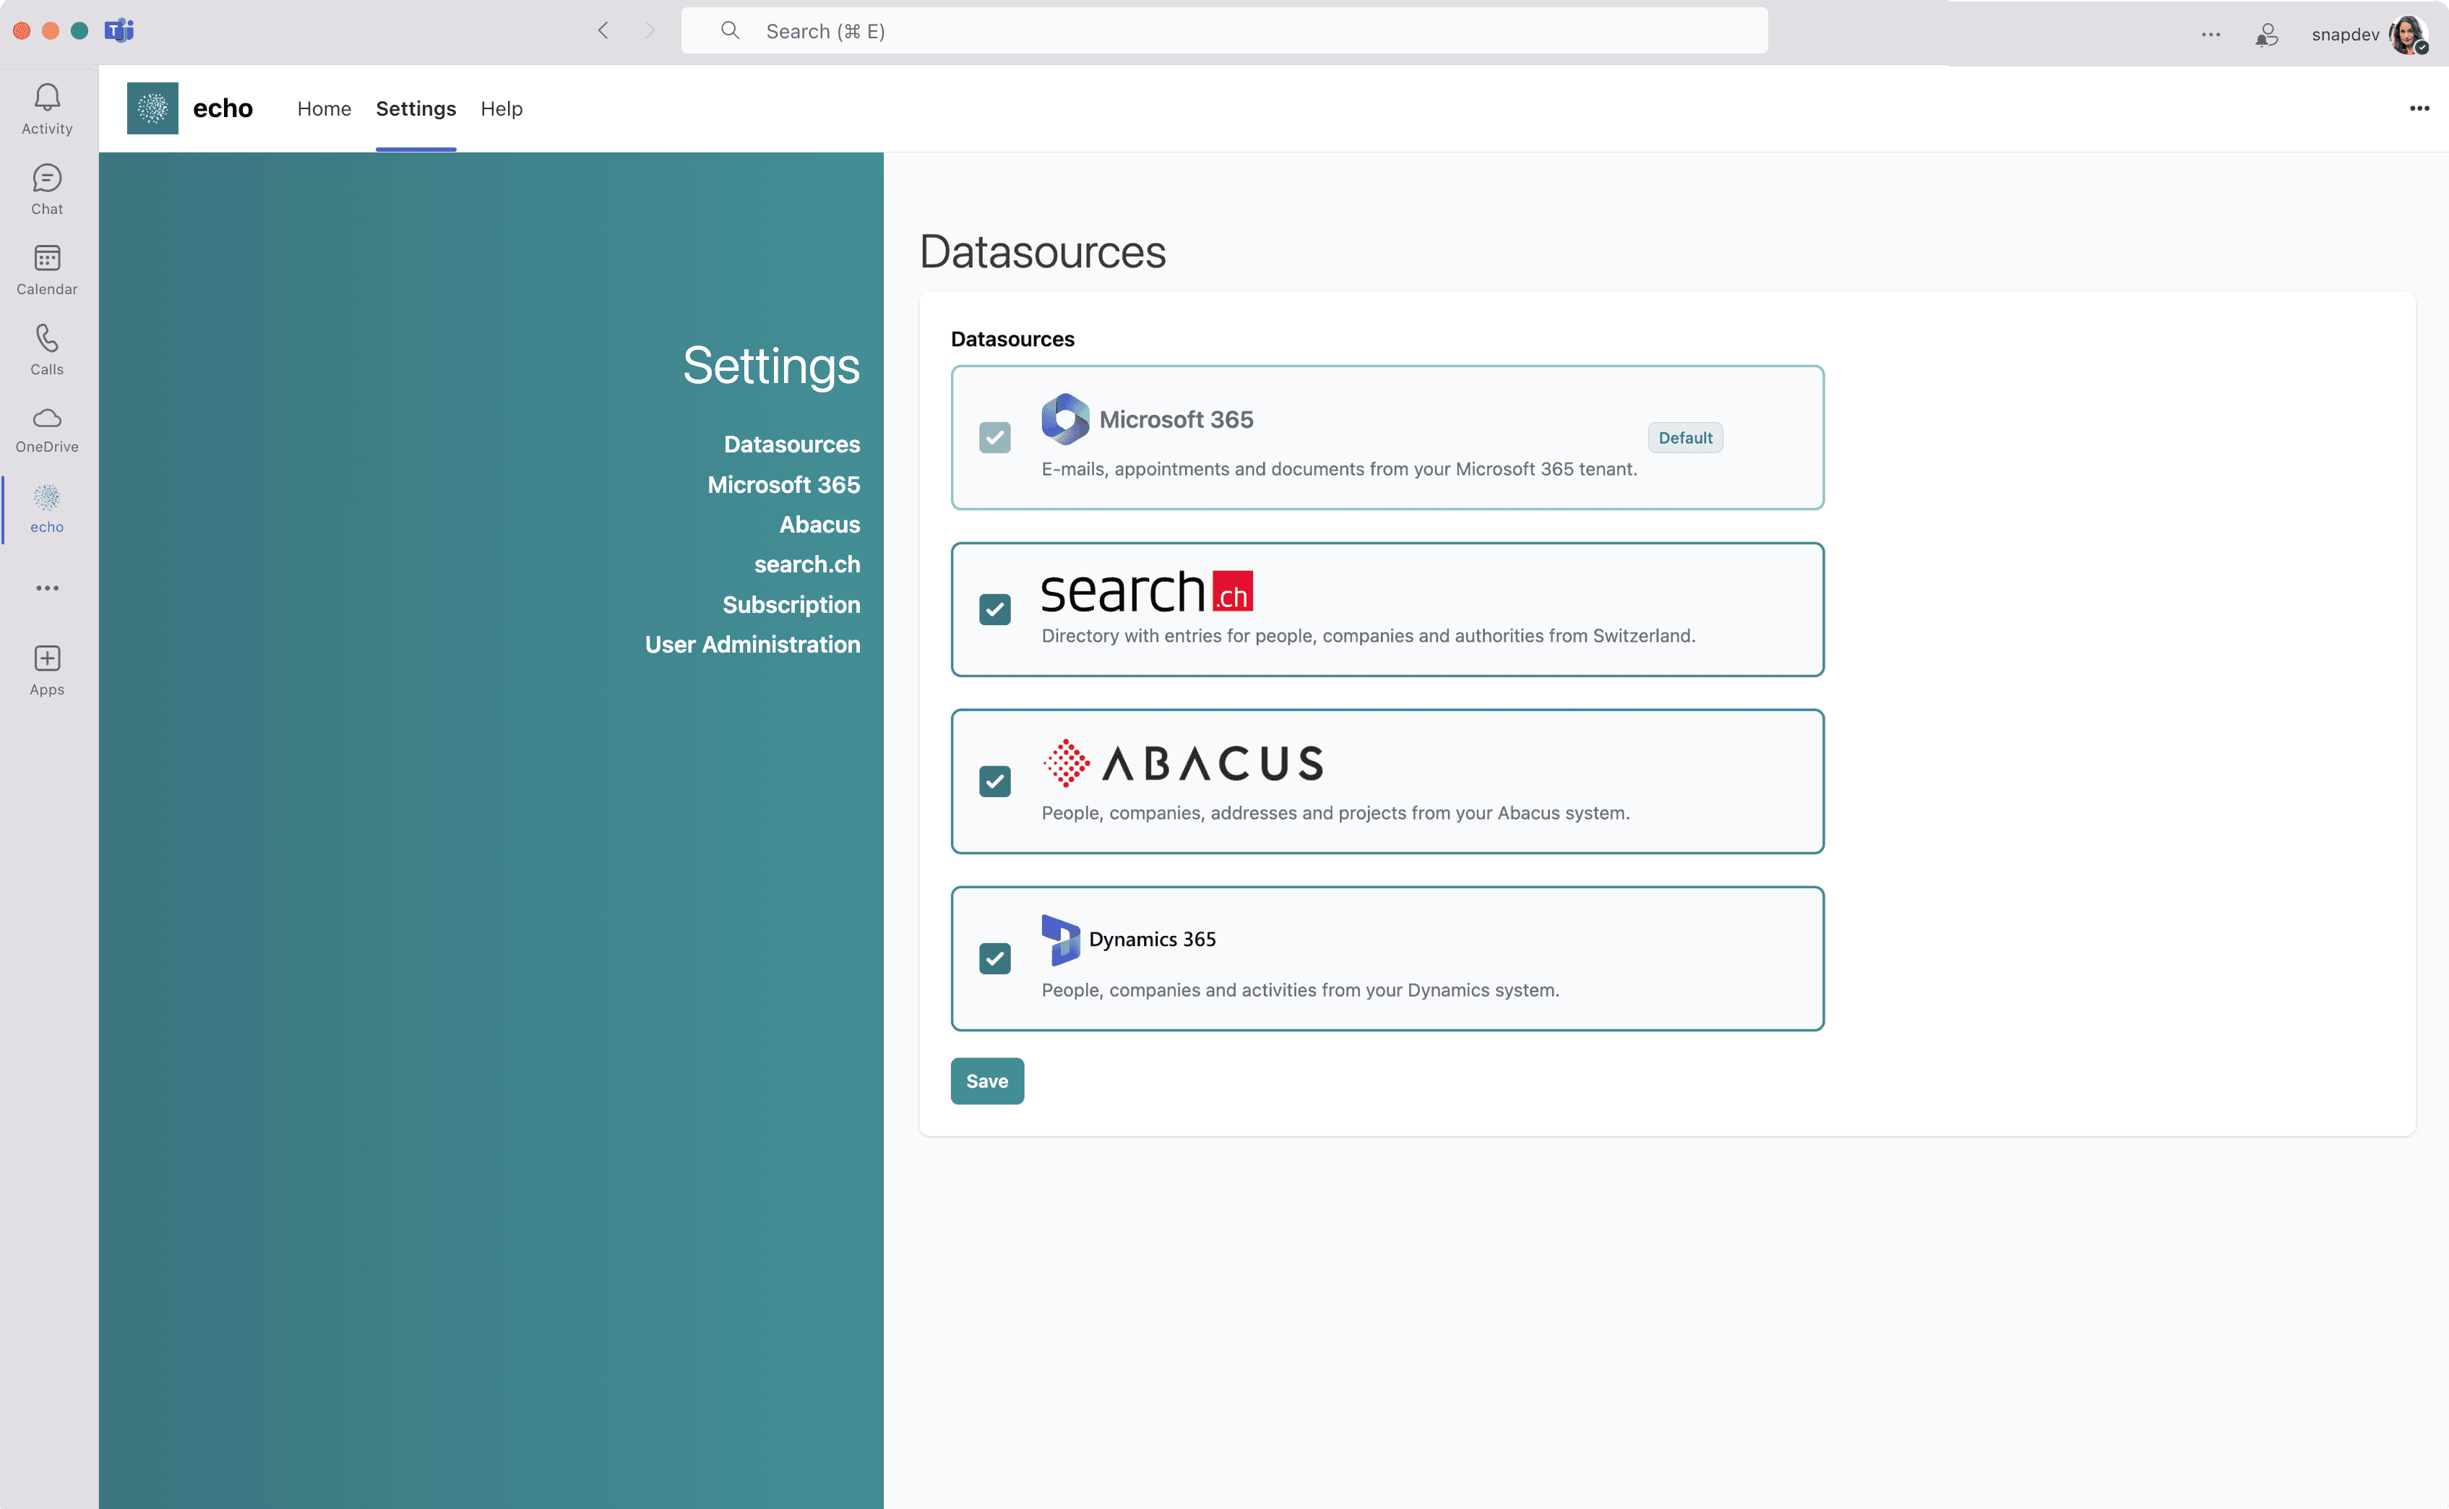Click the Datasources page heading

[x=1042, y=252]
